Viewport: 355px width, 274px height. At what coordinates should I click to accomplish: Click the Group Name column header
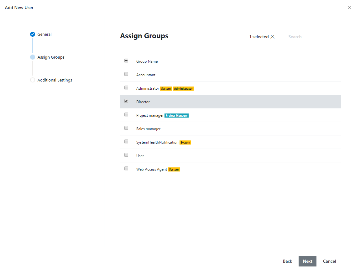click(147, 61)
